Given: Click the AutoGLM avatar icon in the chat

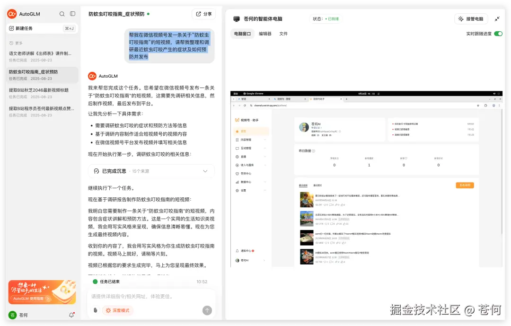Looking at the screenshot, I should pos(92,76).
